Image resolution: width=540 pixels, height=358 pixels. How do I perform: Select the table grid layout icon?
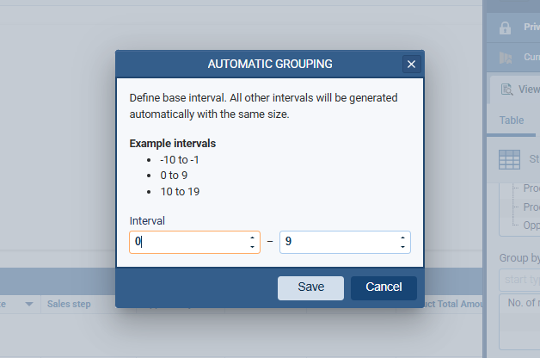(510, 159)
